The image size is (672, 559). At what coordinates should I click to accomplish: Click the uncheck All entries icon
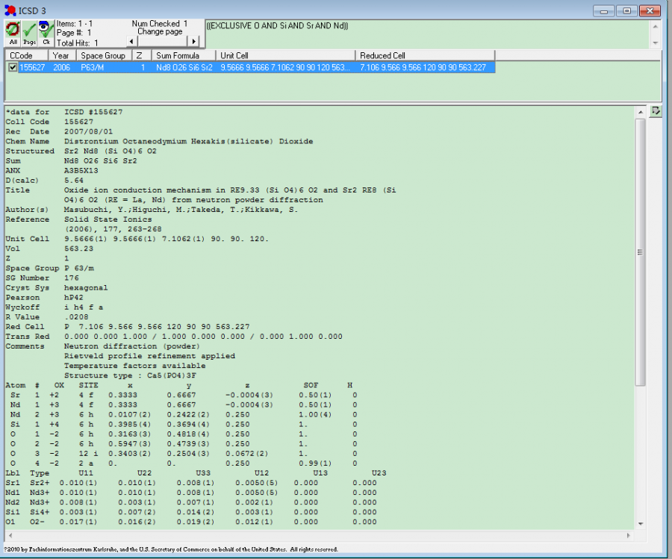(x=13, y=31)
